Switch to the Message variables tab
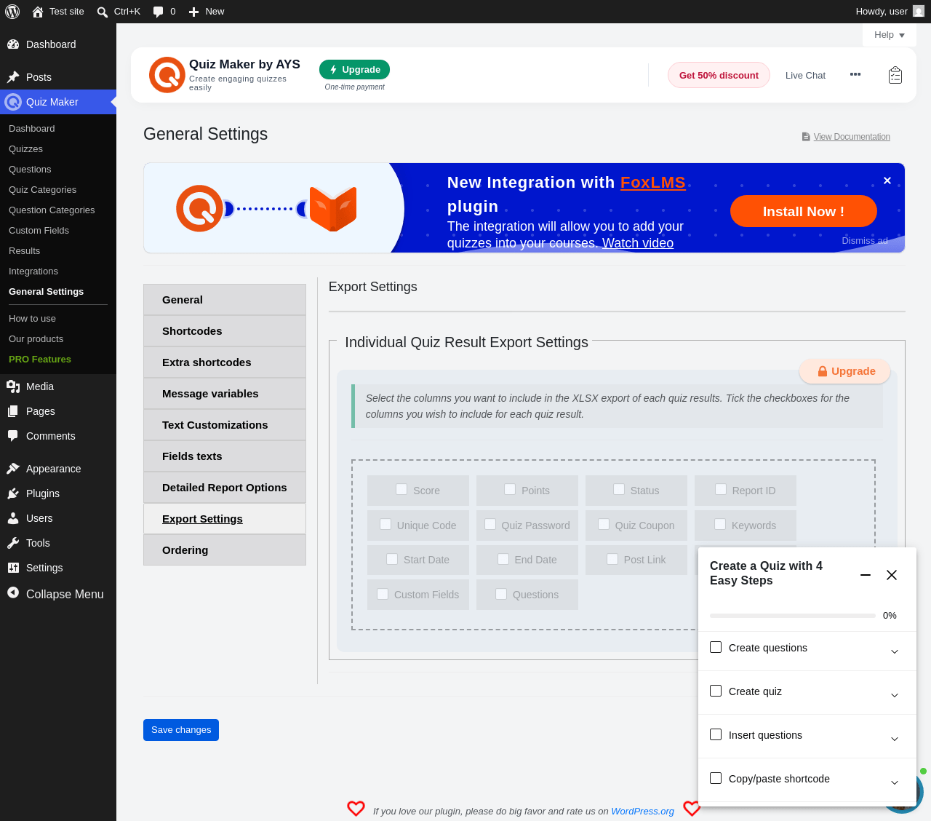 pyautogui.click(x=225, y=394)
